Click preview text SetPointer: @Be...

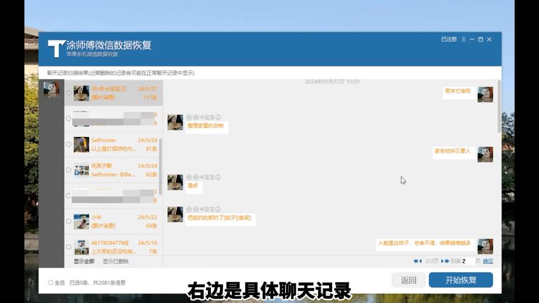click(x=113, y=175)
